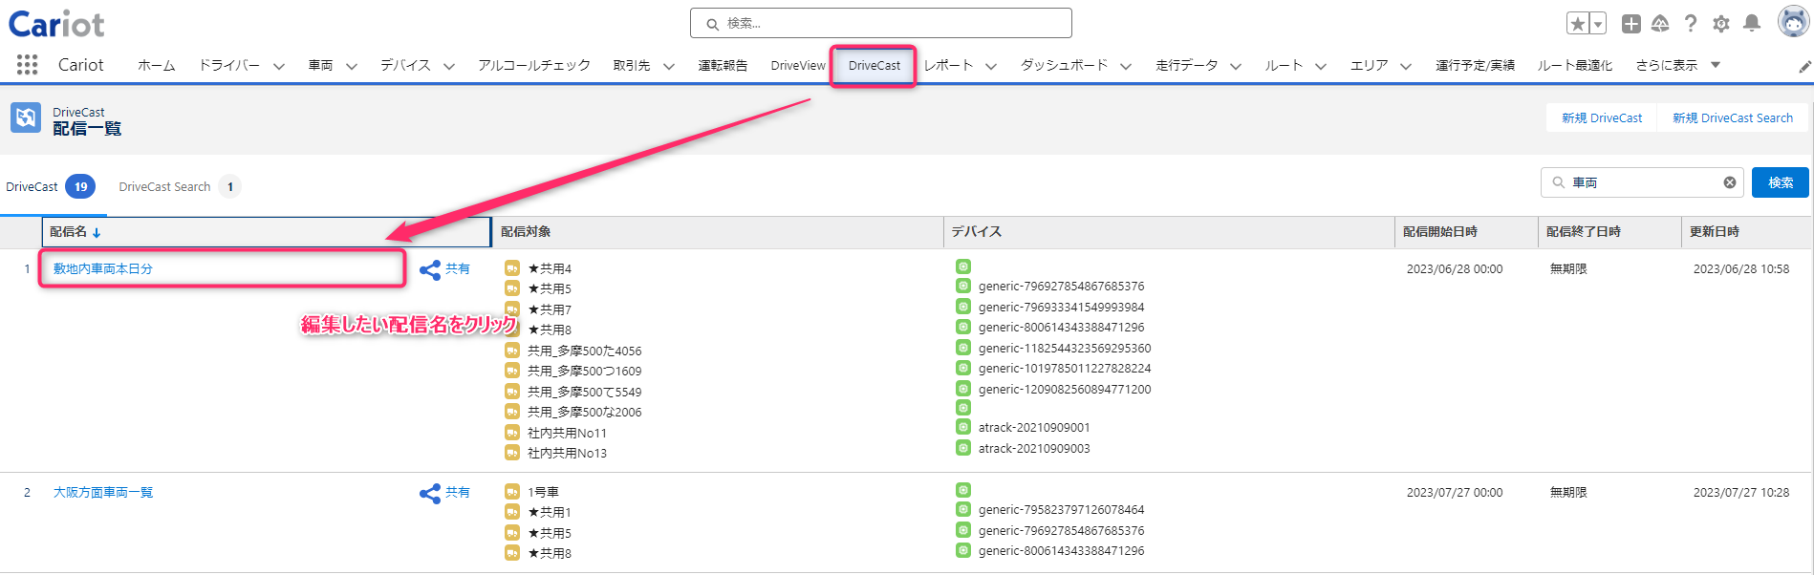
Task: Open the 大阪方面車両一覧 delivery link
Action: click(x=103, y=492)
